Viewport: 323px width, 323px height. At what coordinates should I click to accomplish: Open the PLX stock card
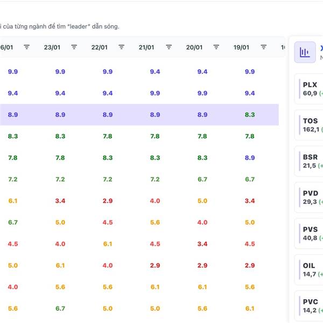pyautogui.click(x=311, y=89)
